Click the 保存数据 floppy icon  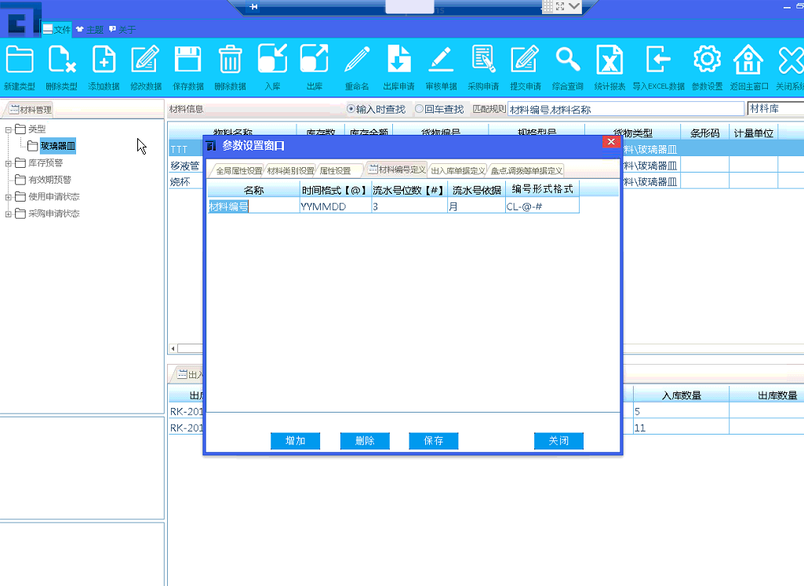pos(187,60)
